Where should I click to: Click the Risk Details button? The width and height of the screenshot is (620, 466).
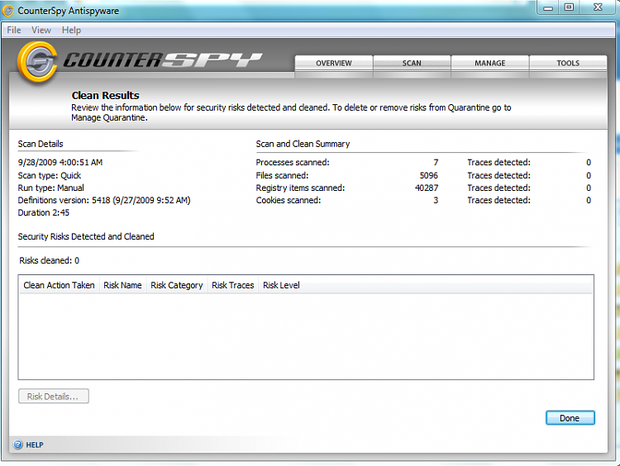point(54,397)
